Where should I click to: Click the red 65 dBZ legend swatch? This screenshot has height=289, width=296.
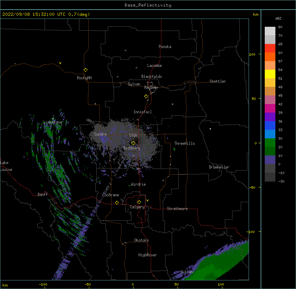[270, 48]
